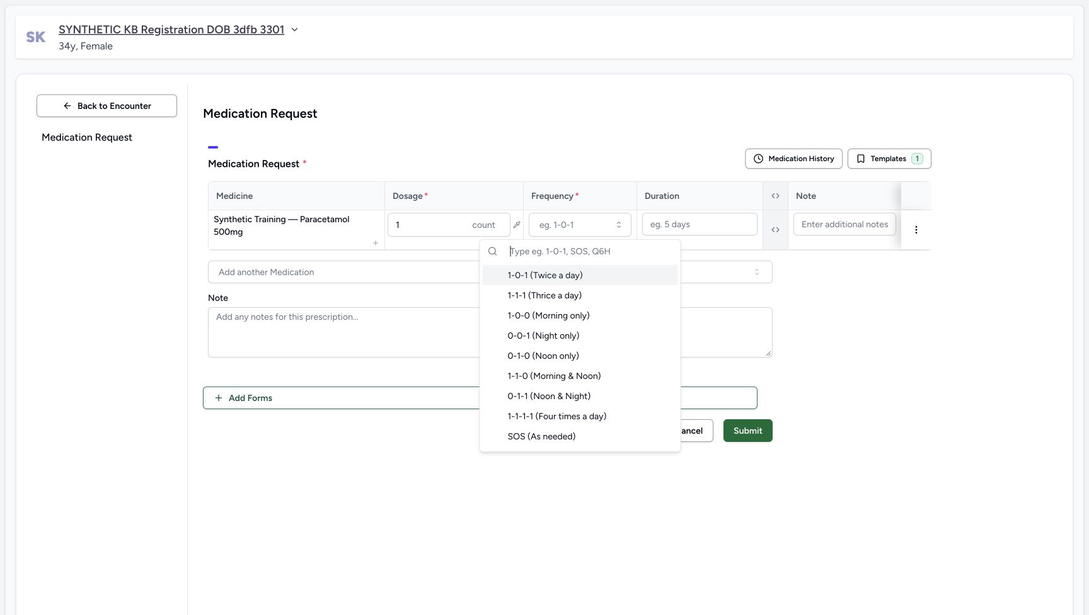Click the dosage edit pencil icon
The image size is (1089, 615).
click(x=517, y=225)
